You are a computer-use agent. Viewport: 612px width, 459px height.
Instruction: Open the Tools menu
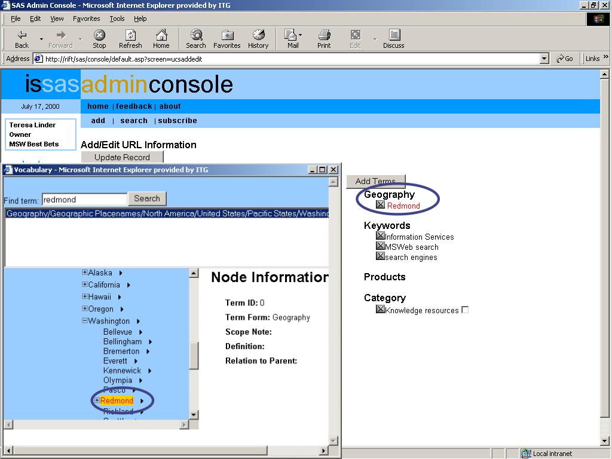click(x=117, y=19)
